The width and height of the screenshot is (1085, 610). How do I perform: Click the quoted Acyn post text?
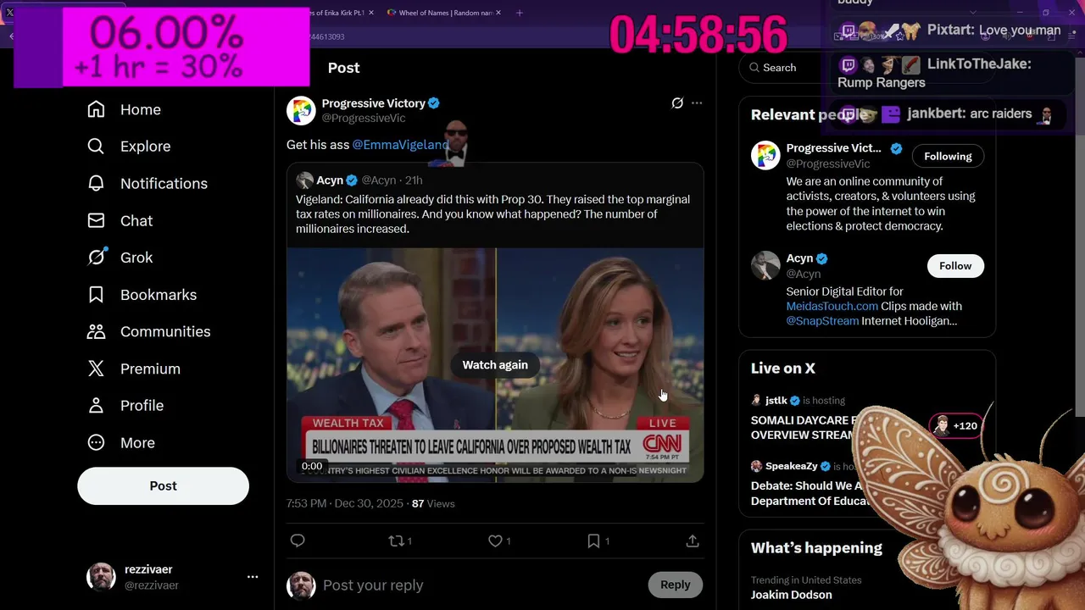coord(492,214)
